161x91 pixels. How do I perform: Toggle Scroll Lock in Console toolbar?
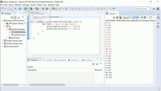128,17
